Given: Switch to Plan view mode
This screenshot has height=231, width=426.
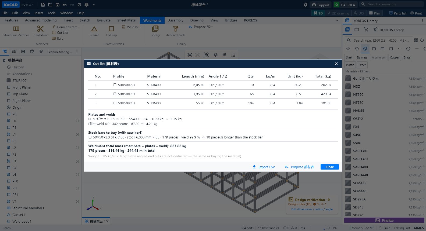Looking at the screenshot, I should [x=375, y=13].
